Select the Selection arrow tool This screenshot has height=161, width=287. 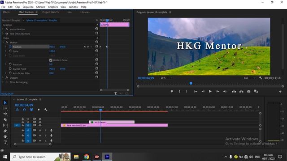pyautogui.click(x=5, y=103)
